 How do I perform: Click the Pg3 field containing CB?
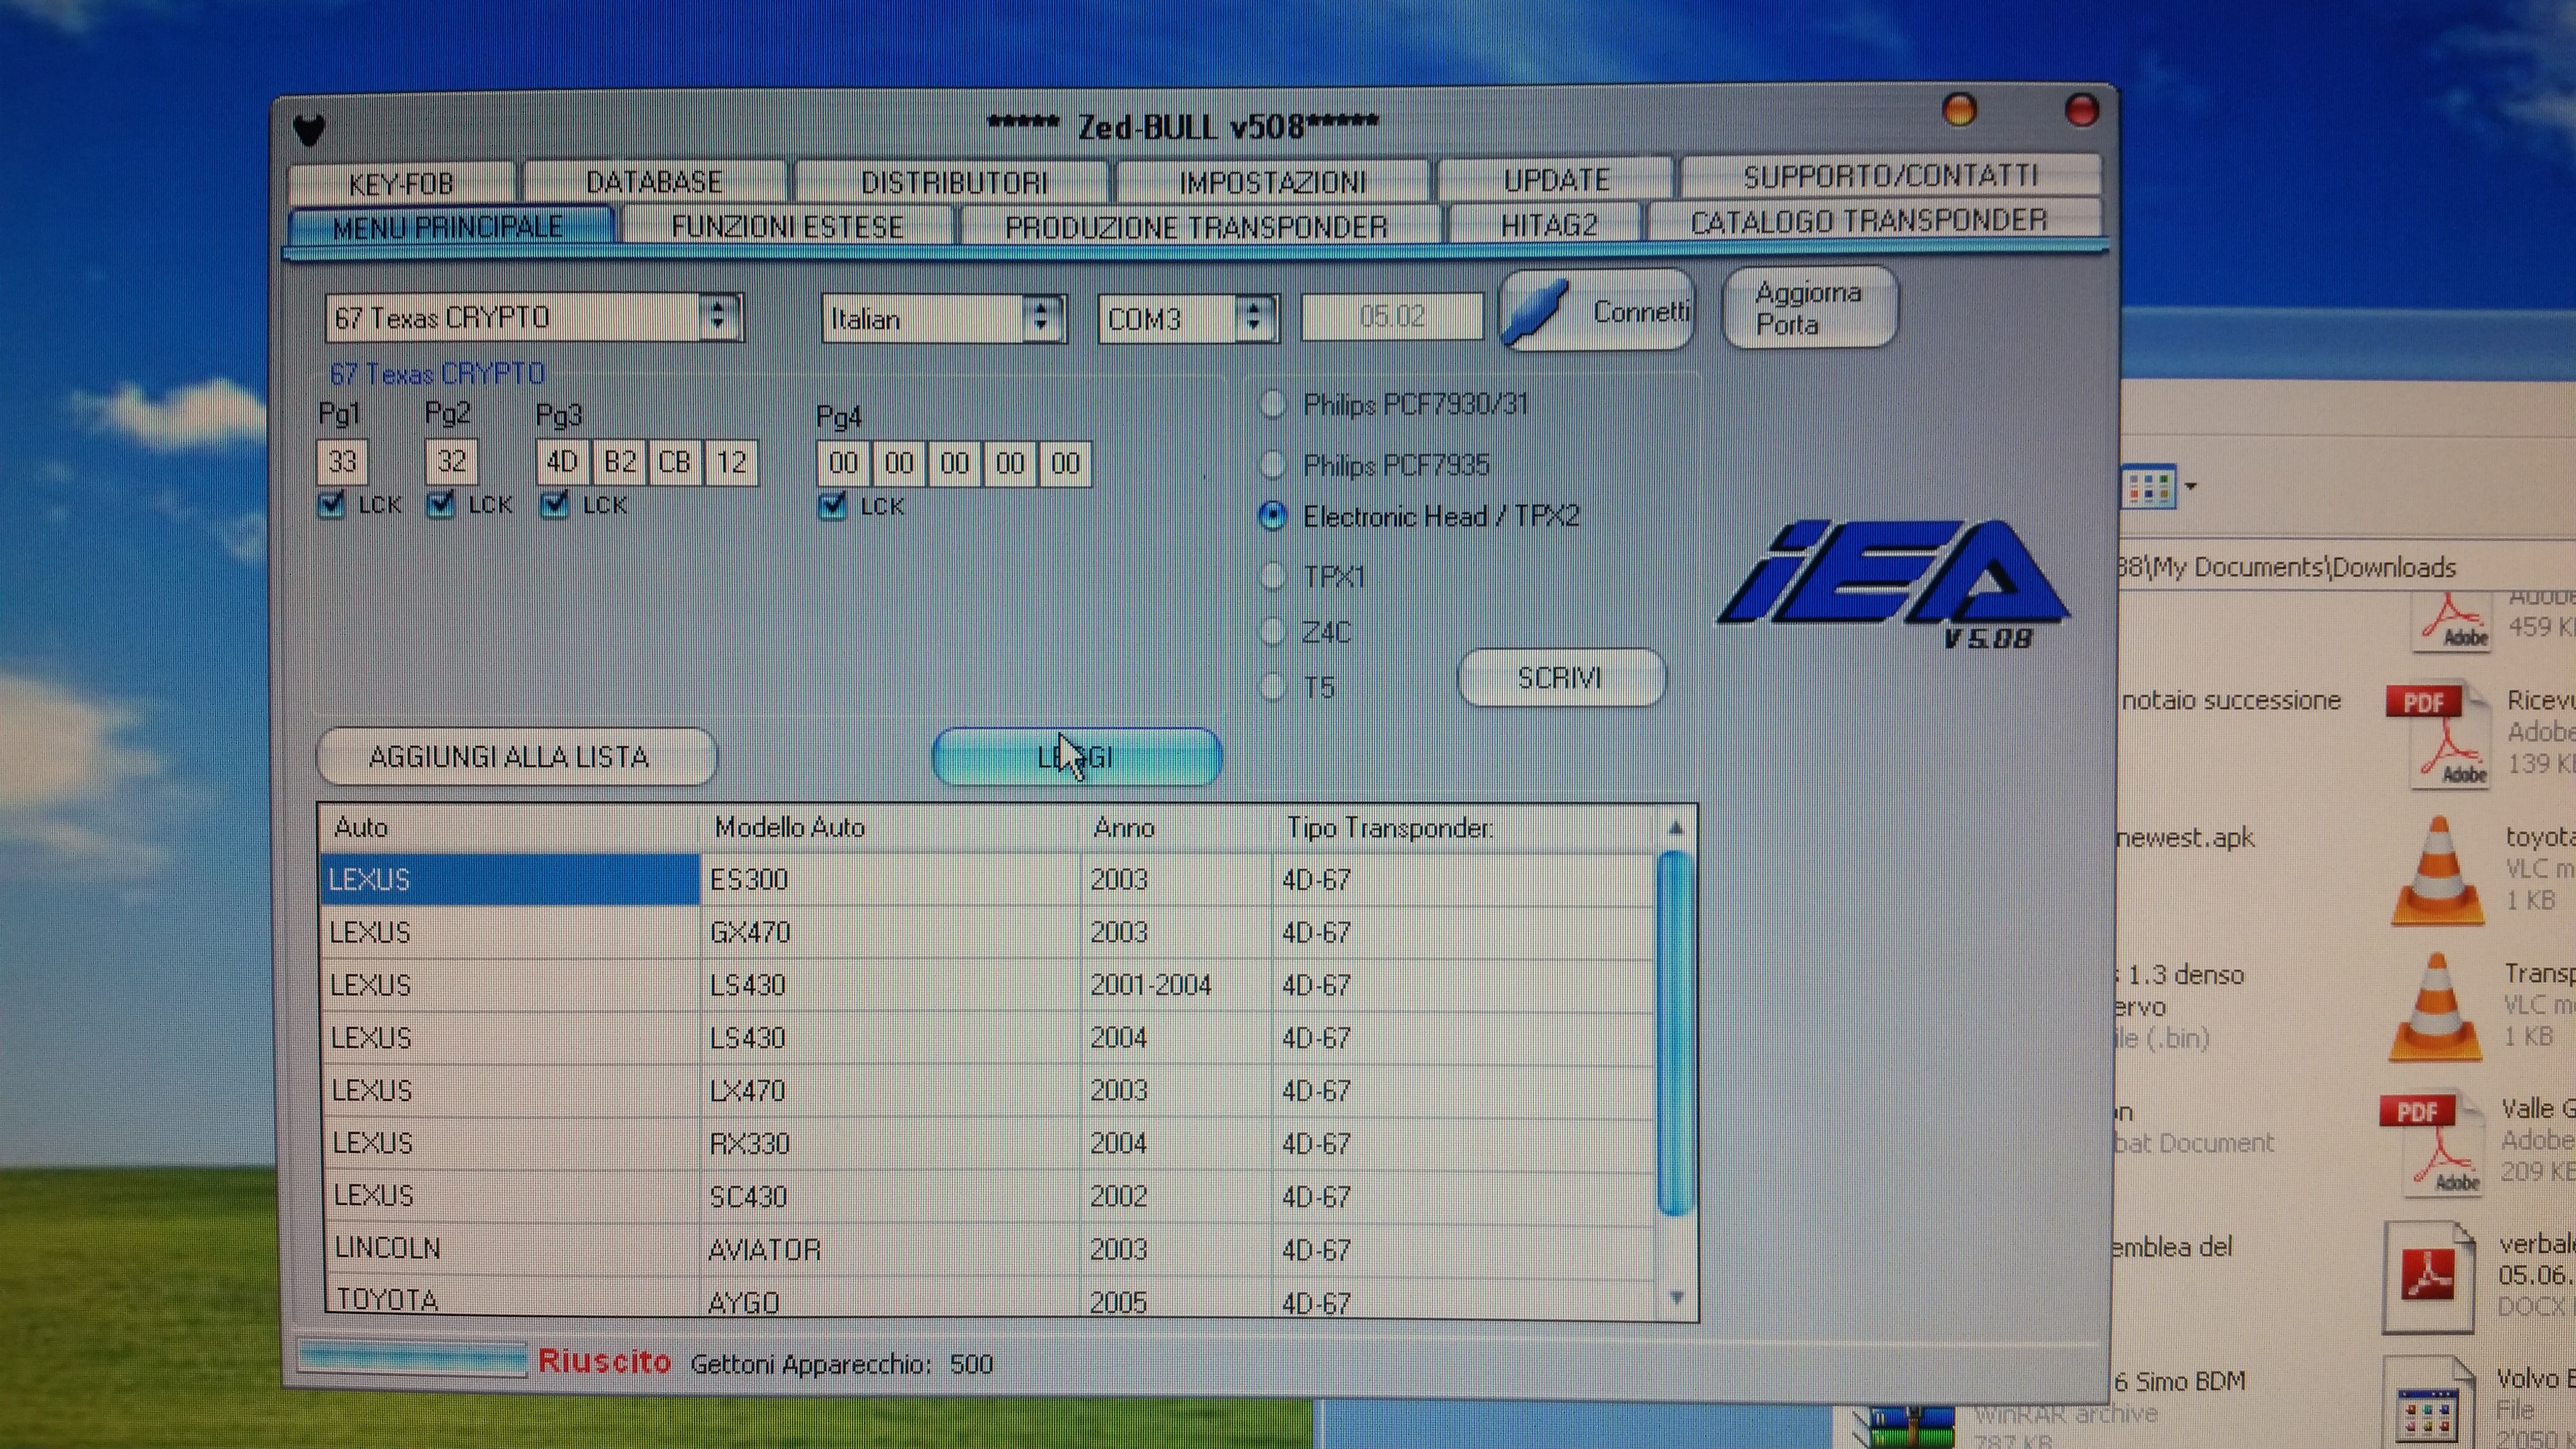[x=674, y=462]
